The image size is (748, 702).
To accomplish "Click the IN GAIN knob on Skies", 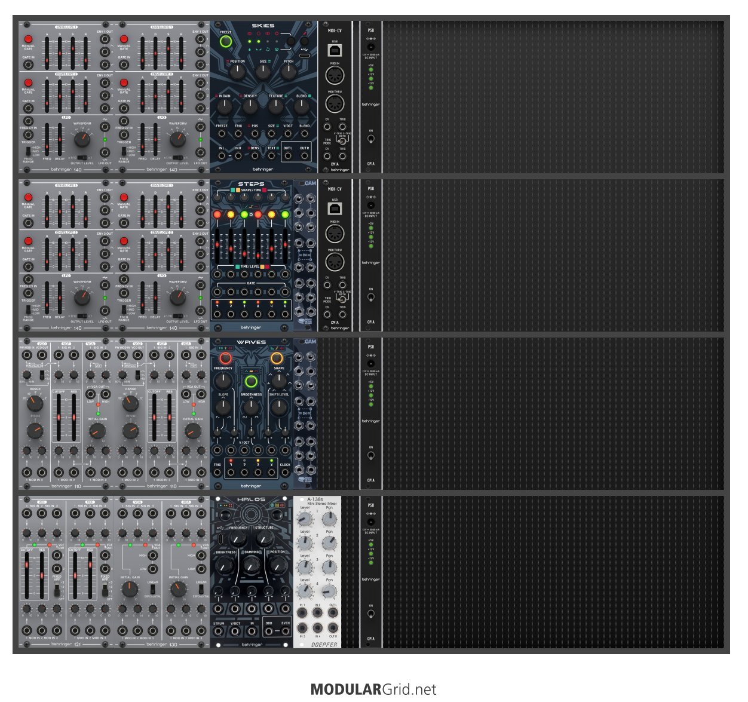I will click(225, 107).
